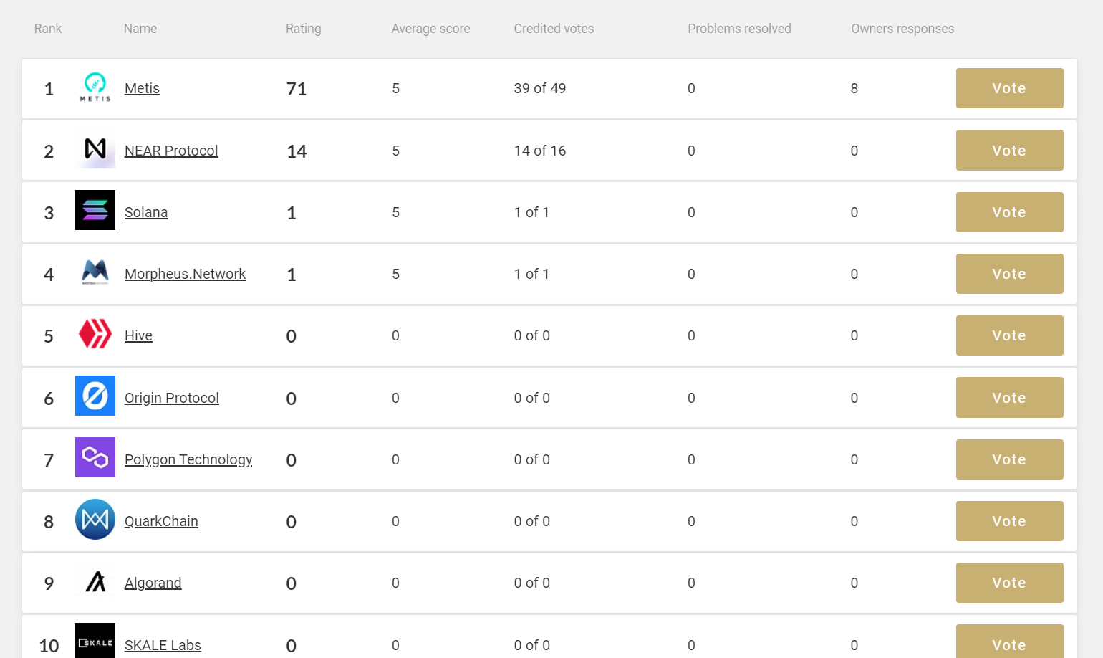Vote for Solana
This screenshot has height=658, width=1103.
tap(1009, 212)
